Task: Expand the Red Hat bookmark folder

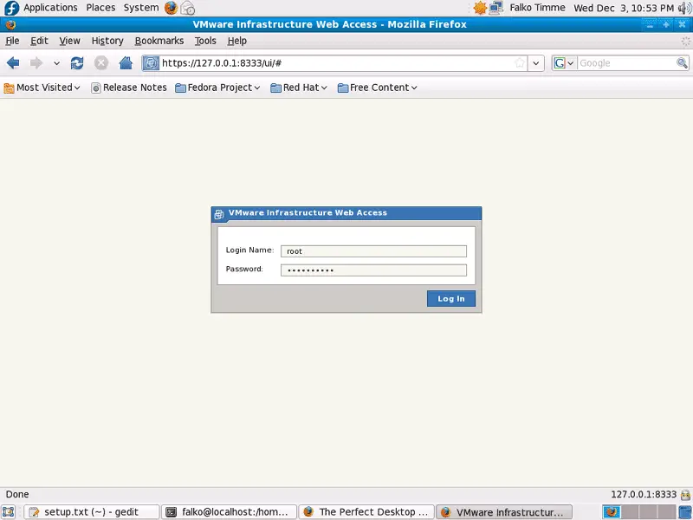Action: 299,88
